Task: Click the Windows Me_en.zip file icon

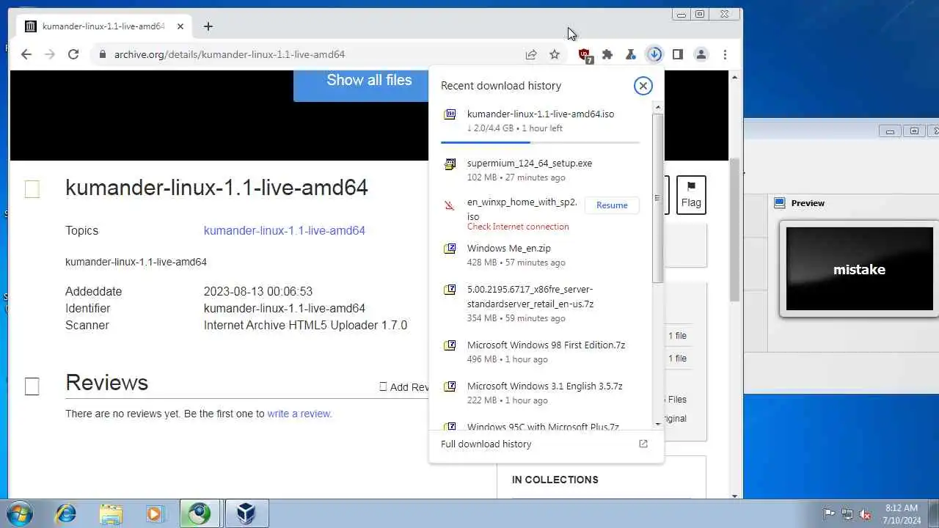Action: pos(450,249)
